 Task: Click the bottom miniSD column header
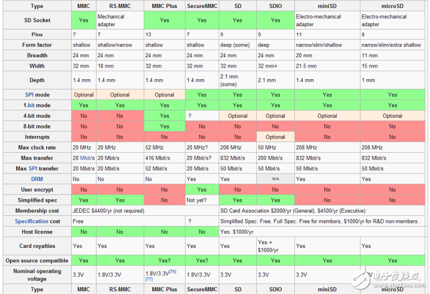tap(327, 289)
